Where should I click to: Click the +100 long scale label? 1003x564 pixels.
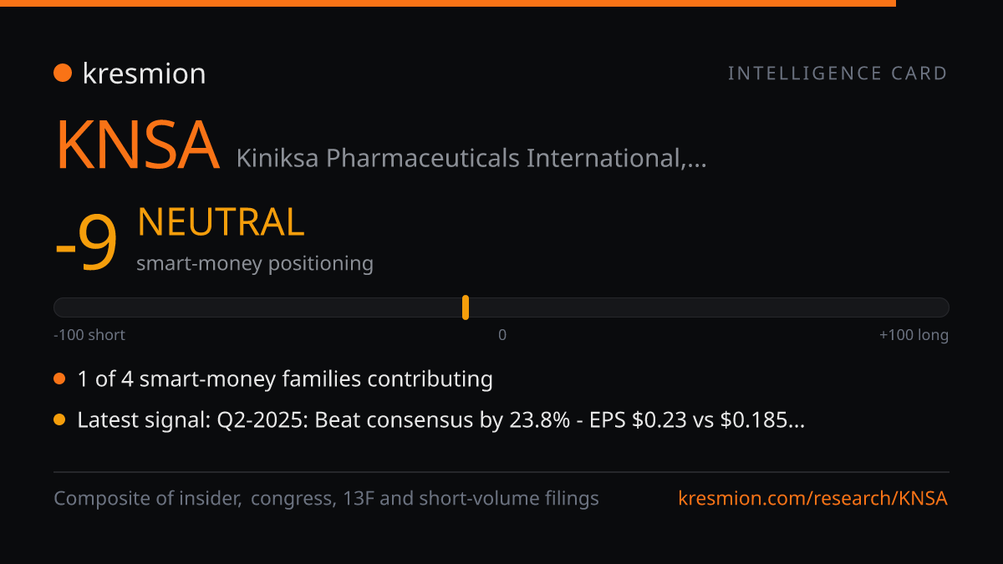(x=914, y=335)
